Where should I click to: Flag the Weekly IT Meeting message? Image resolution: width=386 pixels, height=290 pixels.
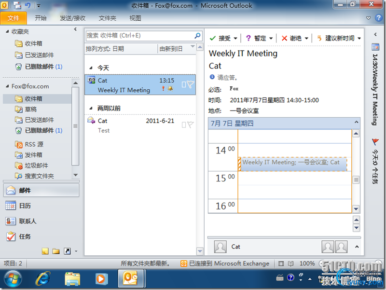click(191, 84)
